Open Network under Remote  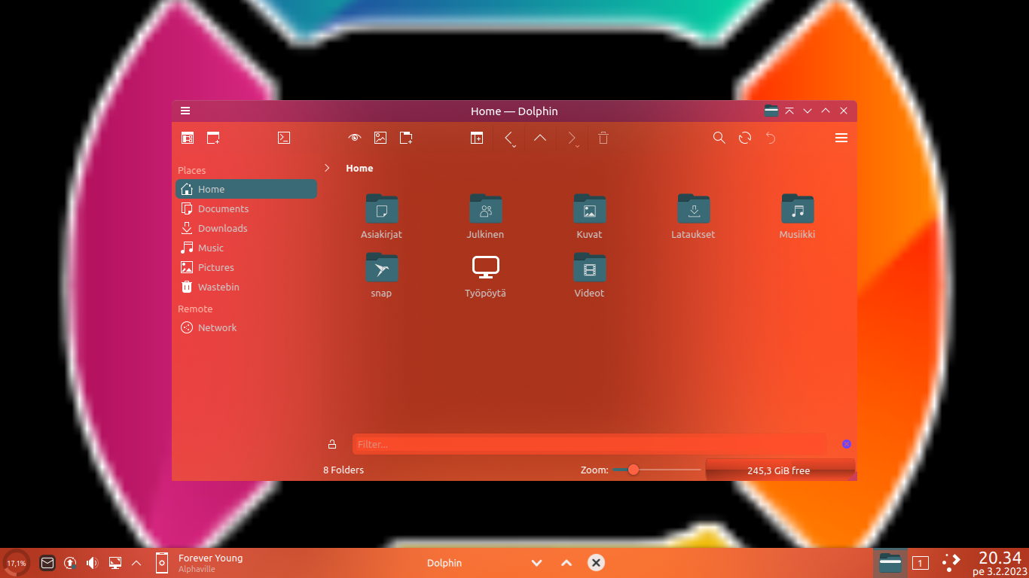(x=246, y=327)
